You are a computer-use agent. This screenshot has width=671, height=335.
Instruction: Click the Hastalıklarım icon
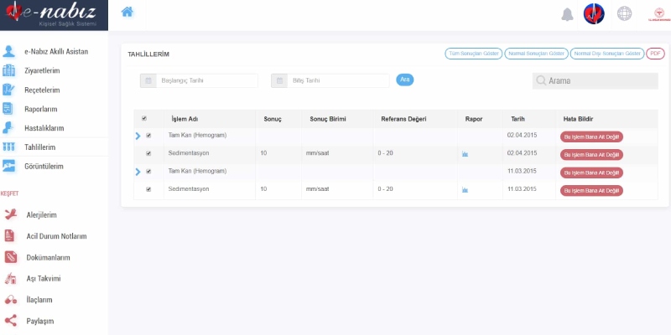(8, 128)
